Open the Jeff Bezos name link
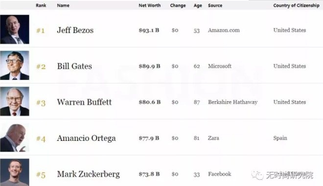323x186 pixels. [x=75, y=30]
